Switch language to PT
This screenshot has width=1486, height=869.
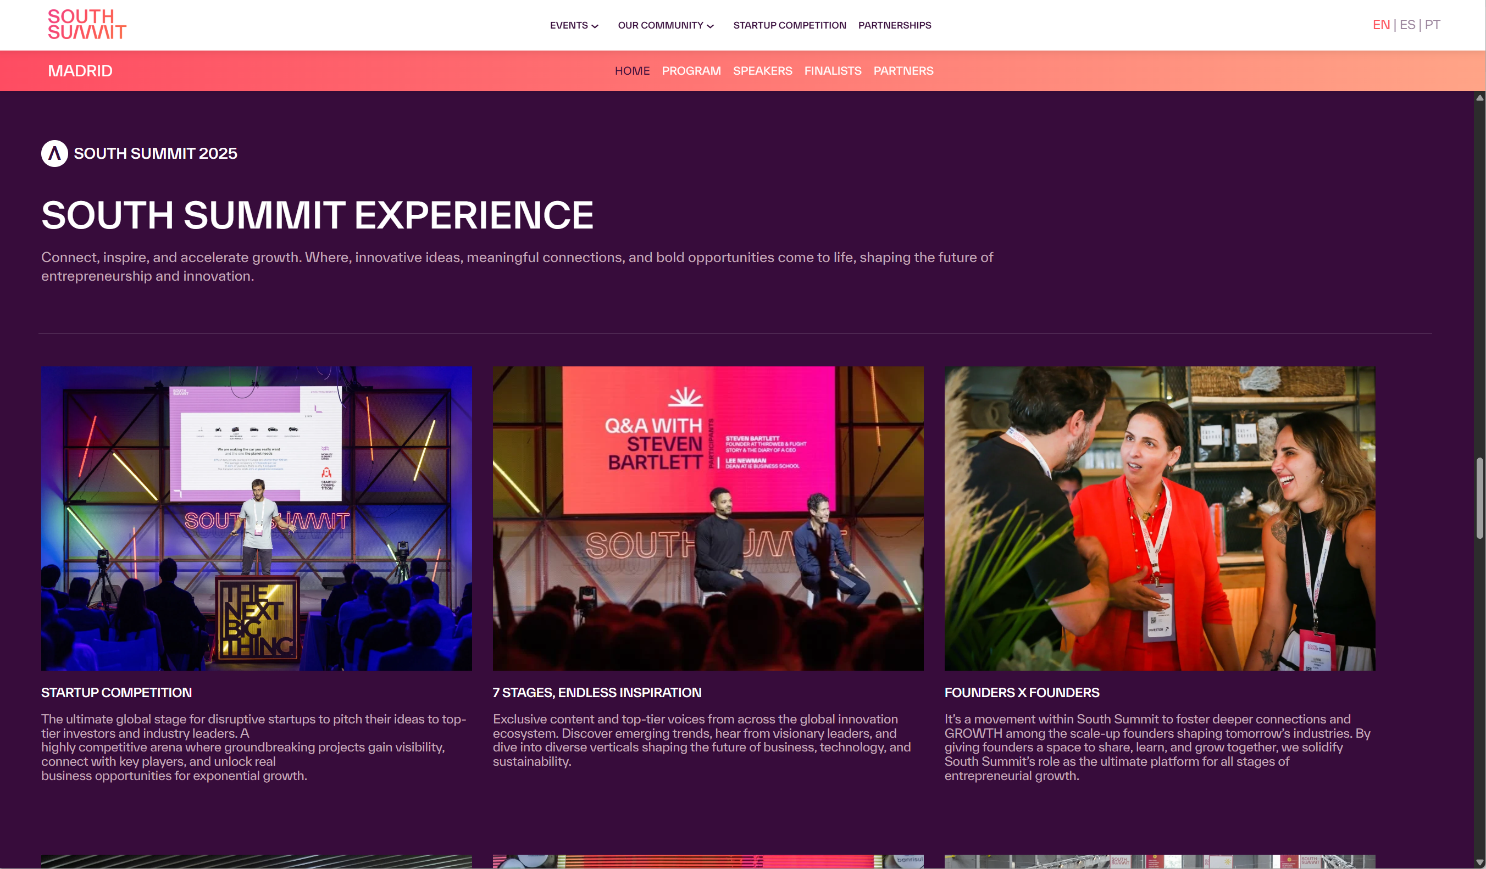(x=1432, y=25)
